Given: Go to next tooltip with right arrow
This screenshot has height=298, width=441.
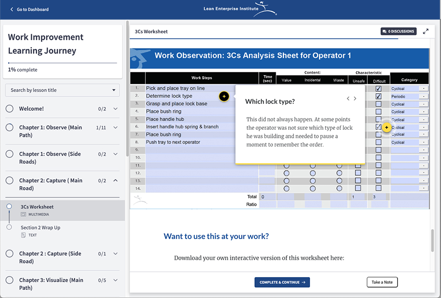Looking at the screenshot, I should (355, 98).
